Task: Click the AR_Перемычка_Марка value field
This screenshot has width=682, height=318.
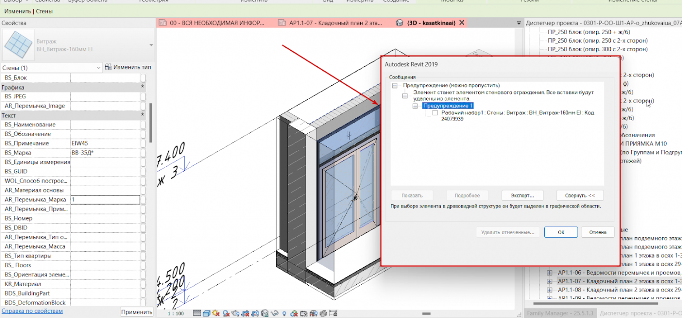Action: (x=105, y=200)
